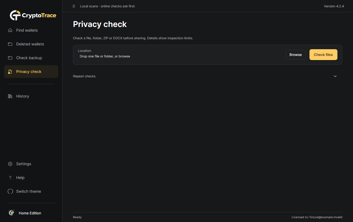The width and height of the screenshot is (353, 222).
Task: Click the History books icon
Action: click(x=10, y=96)
